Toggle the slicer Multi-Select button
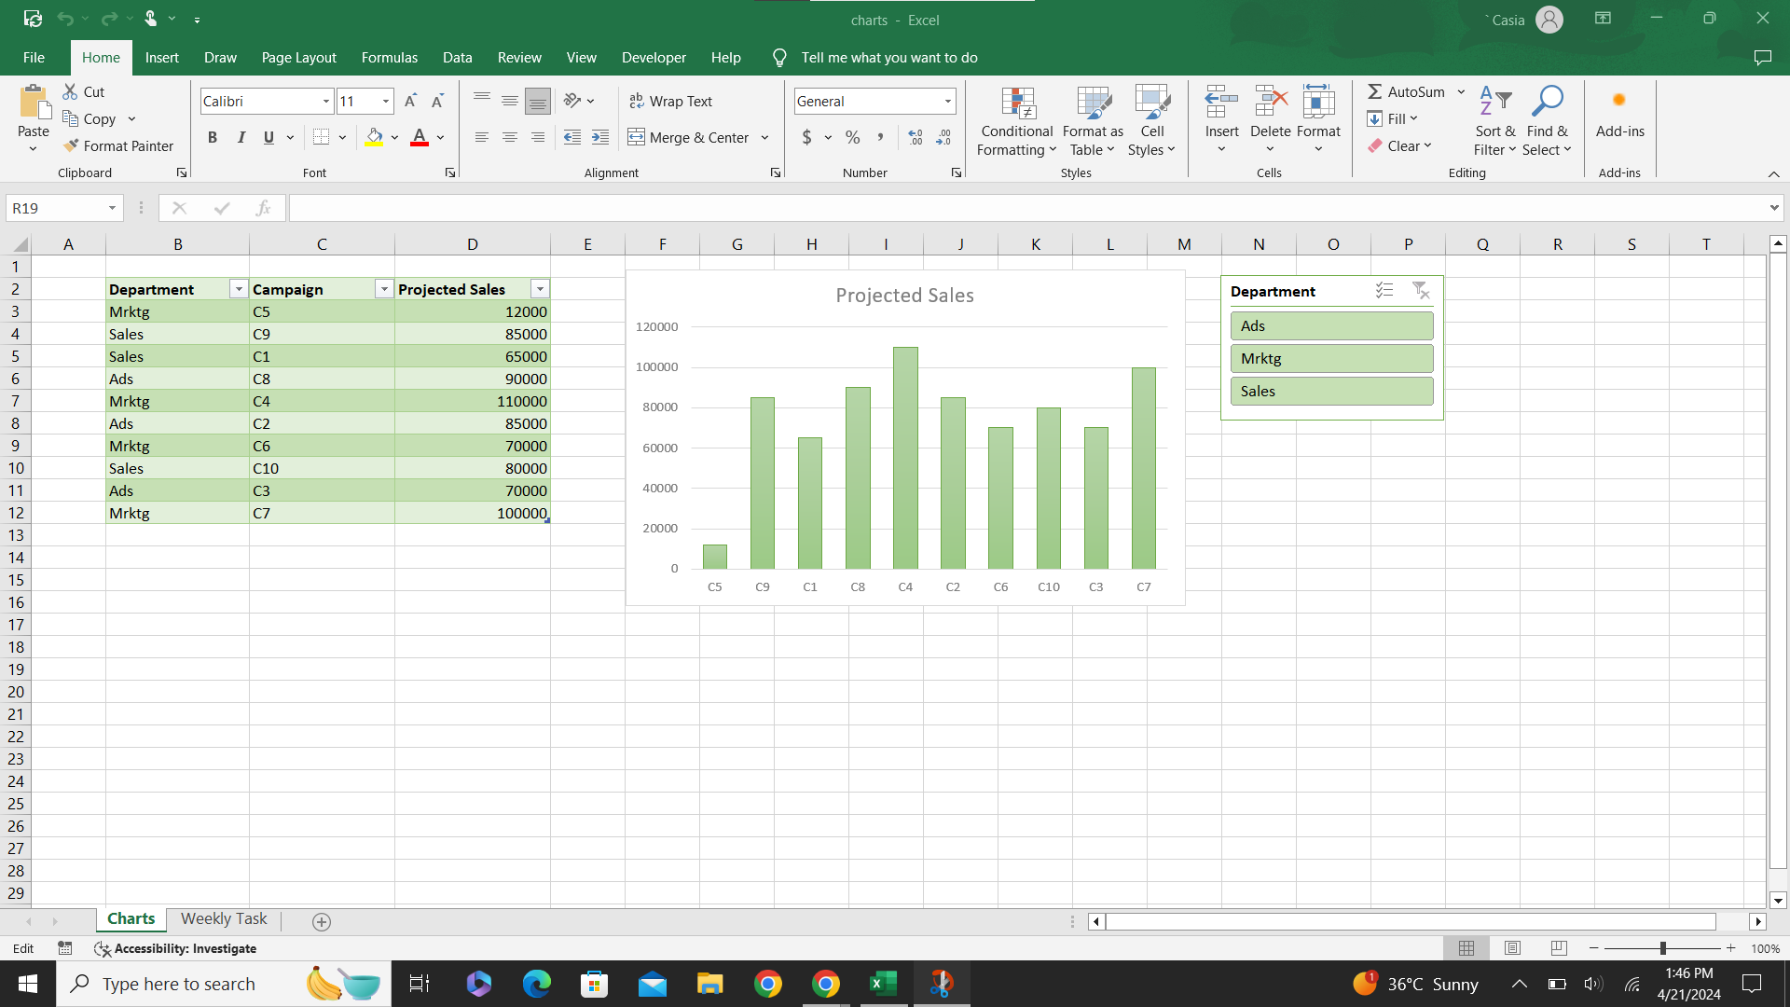 [x=1384, y=291]
